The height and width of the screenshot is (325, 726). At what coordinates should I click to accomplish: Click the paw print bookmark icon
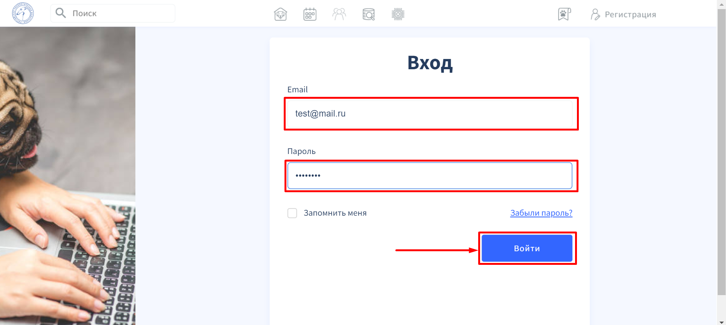pos(564,14)
